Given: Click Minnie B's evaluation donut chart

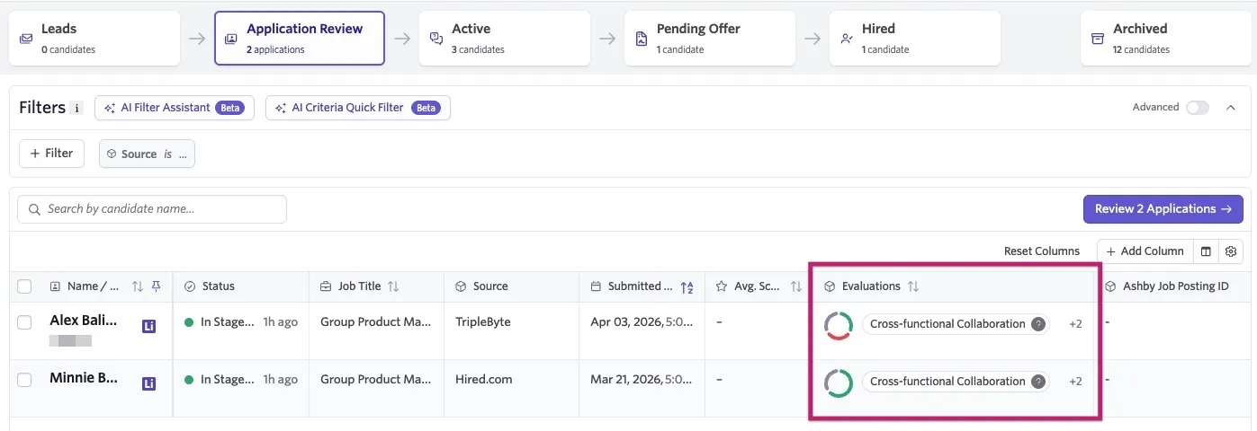Looking at the screenshot, I should point(839,383).
